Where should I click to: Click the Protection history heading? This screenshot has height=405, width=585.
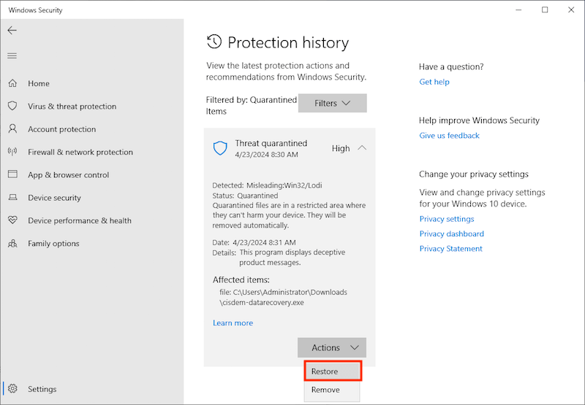point(288,42)
